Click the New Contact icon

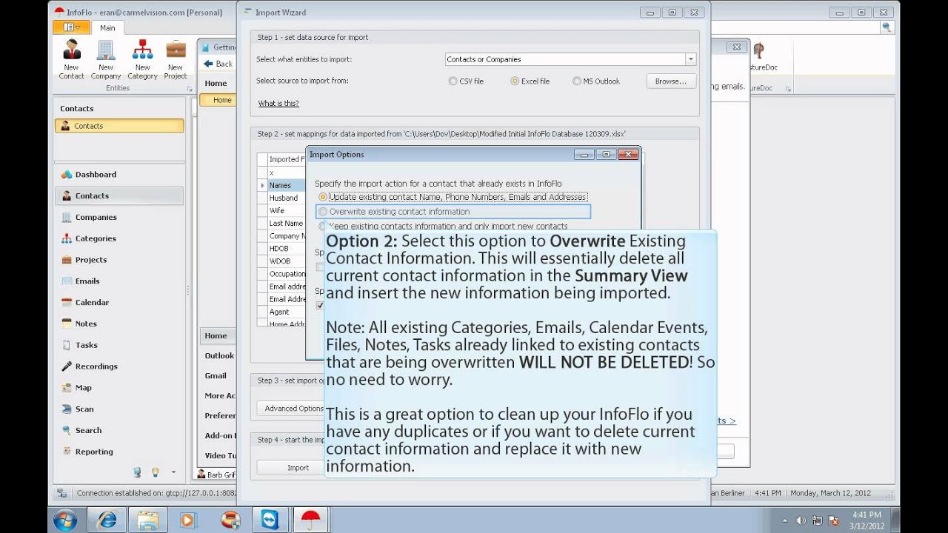coord(72,59)
